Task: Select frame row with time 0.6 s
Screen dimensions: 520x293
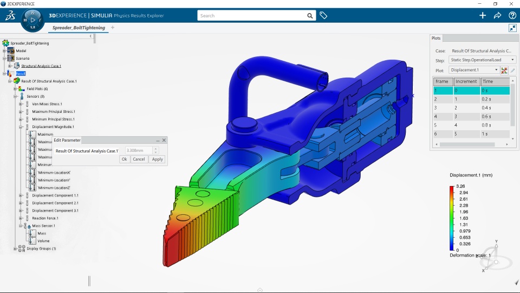Action: (x=471, y=116)
